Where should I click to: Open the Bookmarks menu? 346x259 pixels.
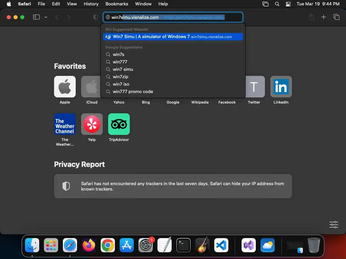pos(117,4)
